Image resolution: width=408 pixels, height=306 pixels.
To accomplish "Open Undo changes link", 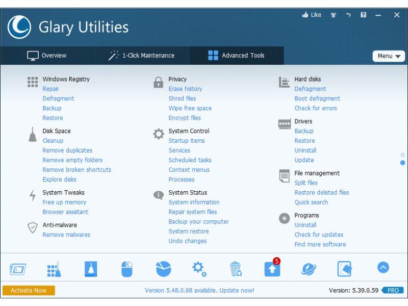I will (188, 241).
